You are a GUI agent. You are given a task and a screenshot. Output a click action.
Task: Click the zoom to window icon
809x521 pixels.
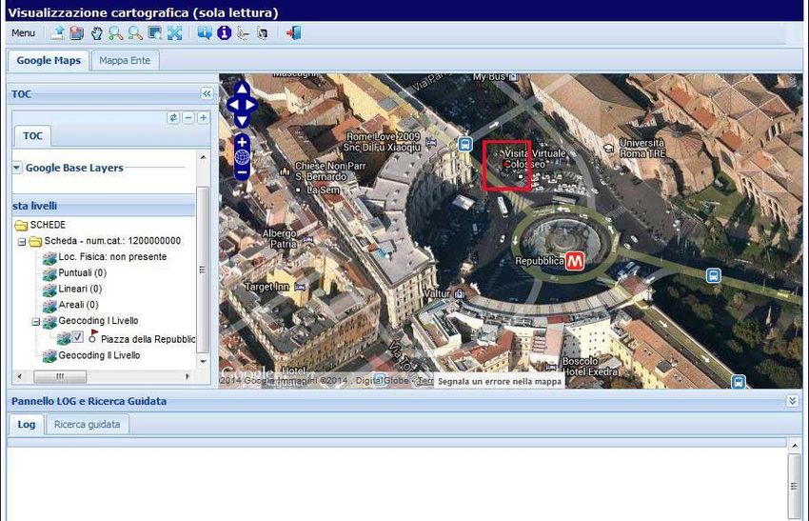[x=155, y=33]
